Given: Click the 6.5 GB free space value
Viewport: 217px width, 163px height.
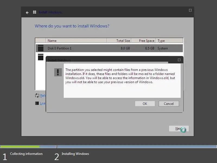Looking at the screenshot, I should click(x=150, y=48).
